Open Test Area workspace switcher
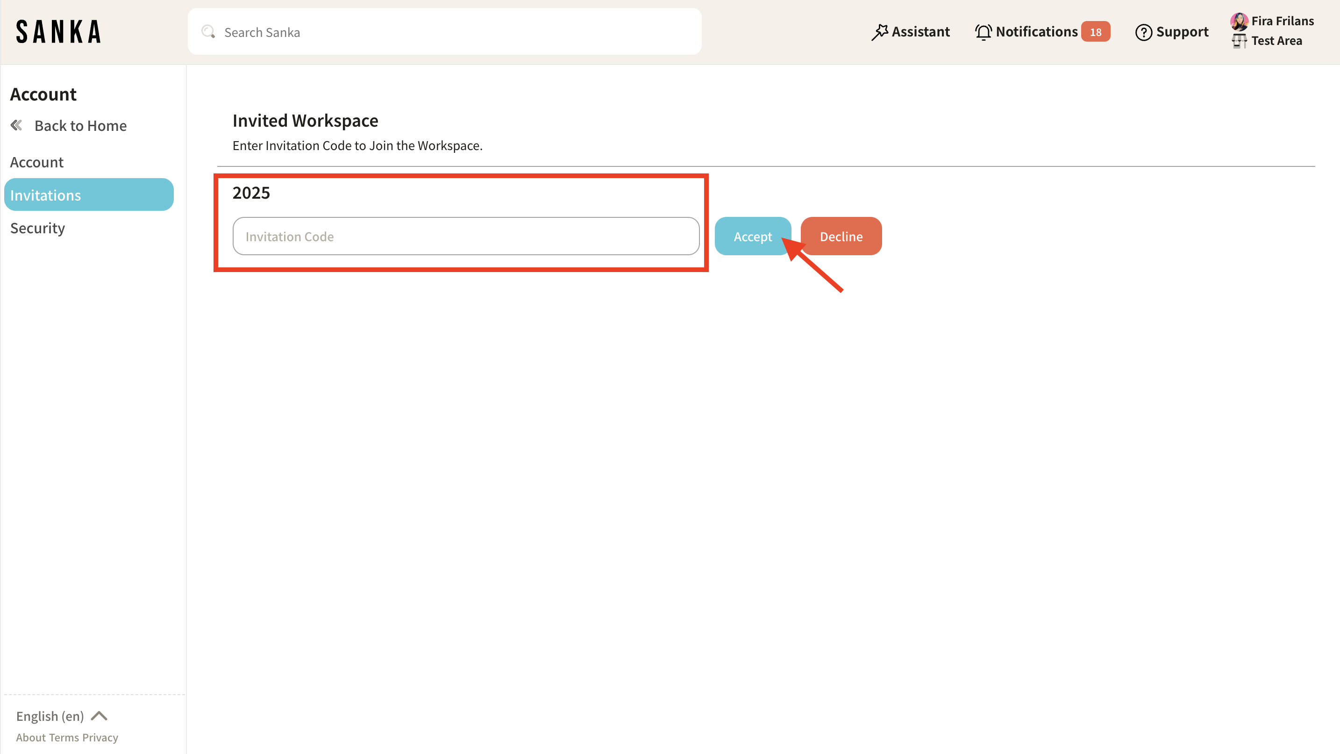 1276,41
